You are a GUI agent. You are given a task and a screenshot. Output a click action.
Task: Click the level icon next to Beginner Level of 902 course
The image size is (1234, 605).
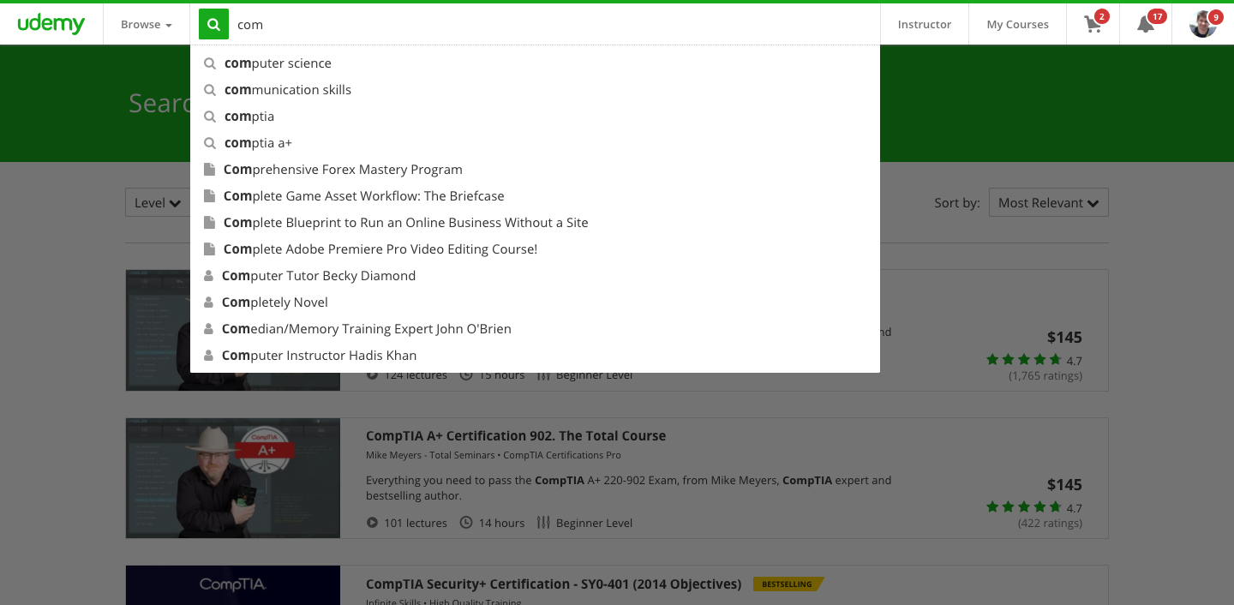tap(543, 523)
